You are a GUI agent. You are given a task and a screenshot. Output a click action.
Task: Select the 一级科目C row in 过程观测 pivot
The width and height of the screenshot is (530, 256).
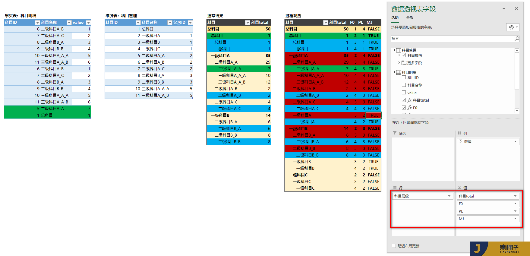333,175
